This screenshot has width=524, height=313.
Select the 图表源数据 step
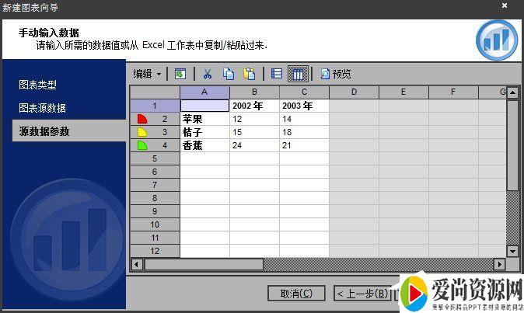(x=42, y=108)
